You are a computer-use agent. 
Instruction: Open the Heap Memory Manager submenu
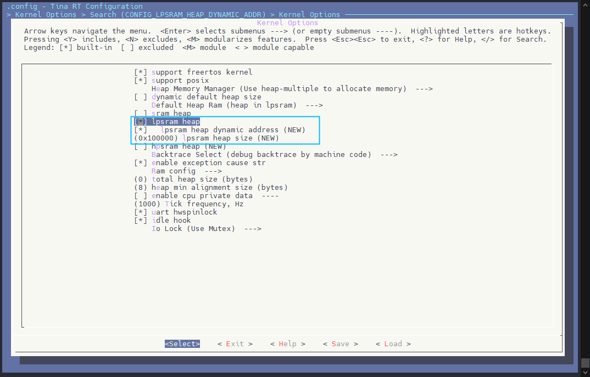coord(291,89)
